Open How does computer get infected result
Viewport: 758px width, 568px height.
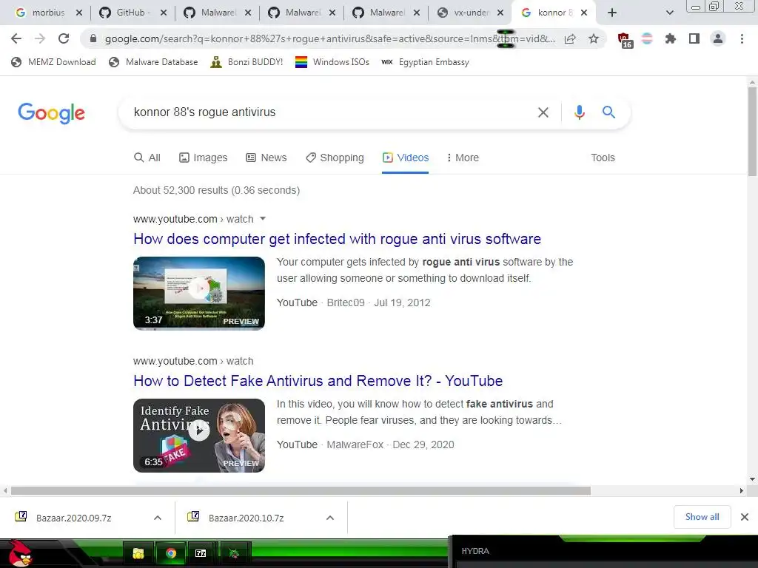pyautogui.click(x=337, y=239)
